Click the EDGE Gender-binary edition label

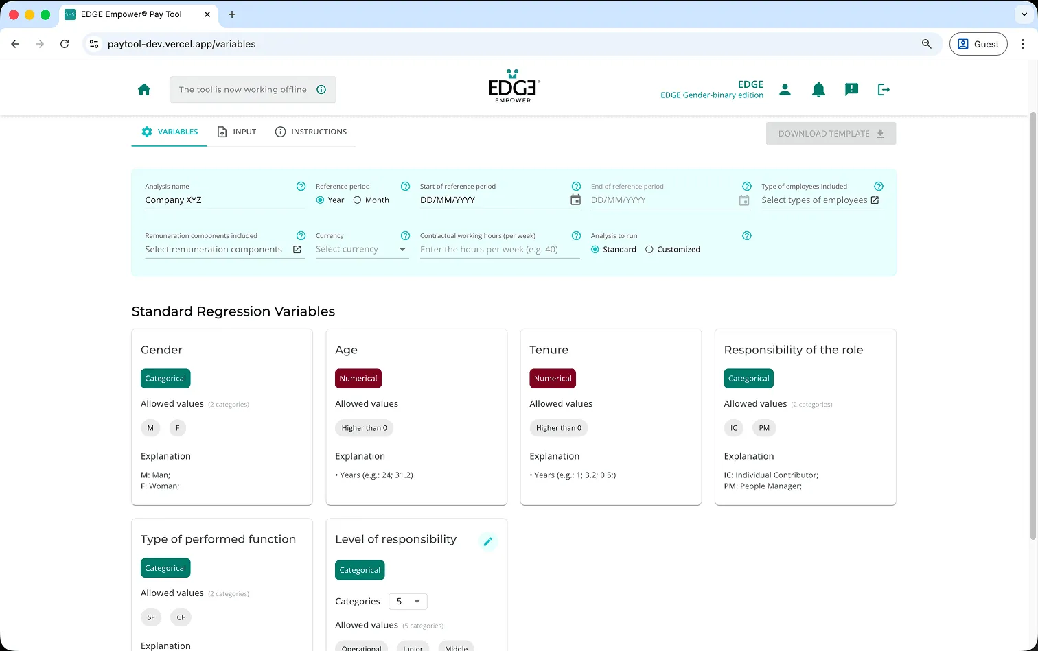(712, 95)
